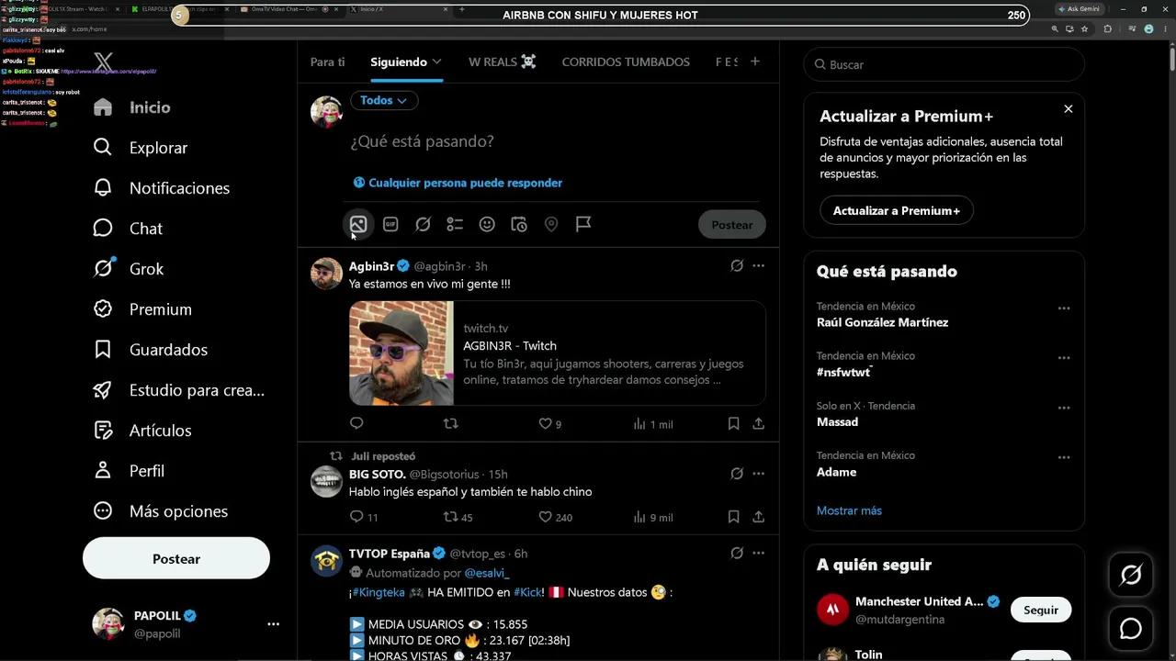
Task: Repost BIG SOTO's post with 45 reposts
Action: [458, 517]
